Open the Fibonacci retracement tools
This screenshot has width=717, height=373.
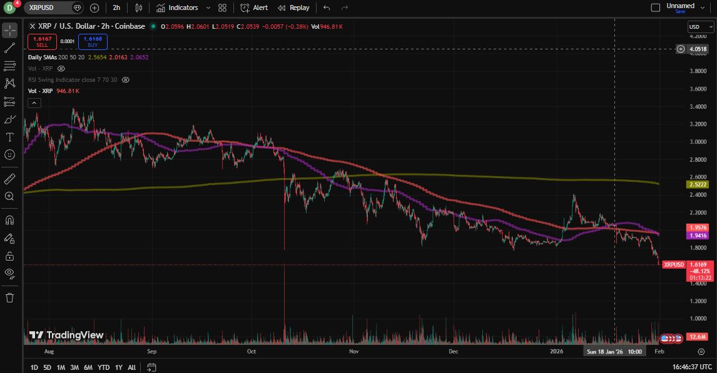coord(9,66)
